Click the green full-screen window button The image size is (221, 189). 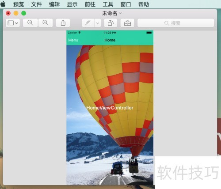24,13
